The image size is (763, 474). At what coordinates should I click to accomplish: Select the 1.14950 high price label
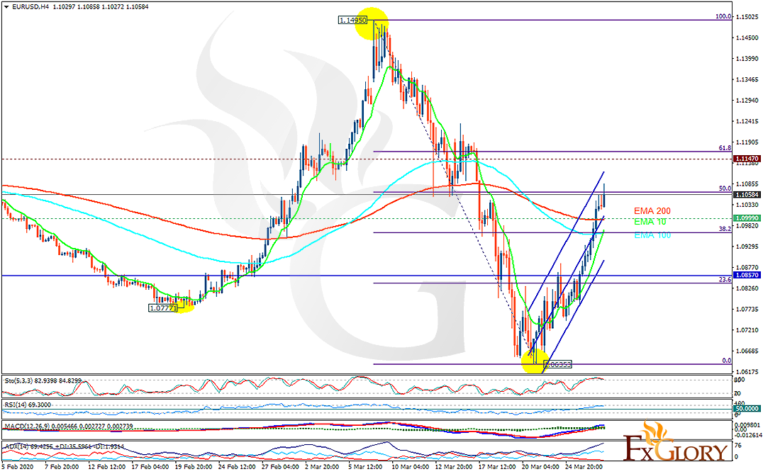(x=352, y=21)
